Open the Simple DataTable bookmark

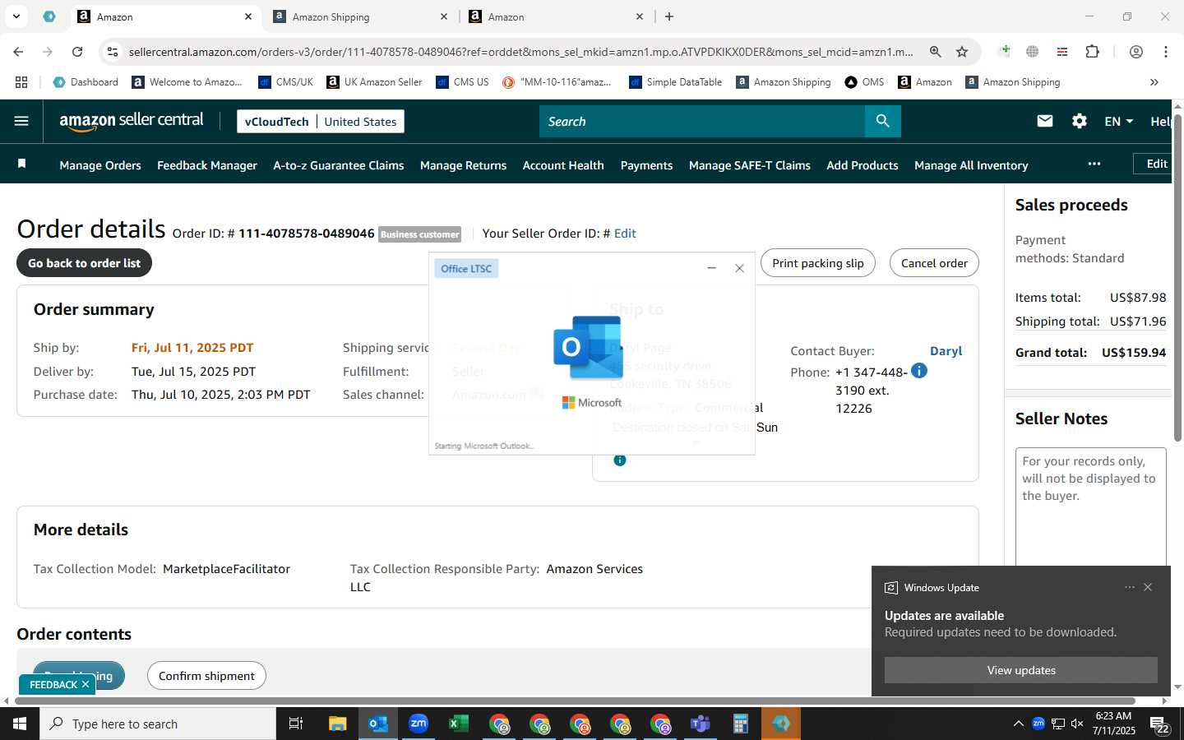pos(675,82)
